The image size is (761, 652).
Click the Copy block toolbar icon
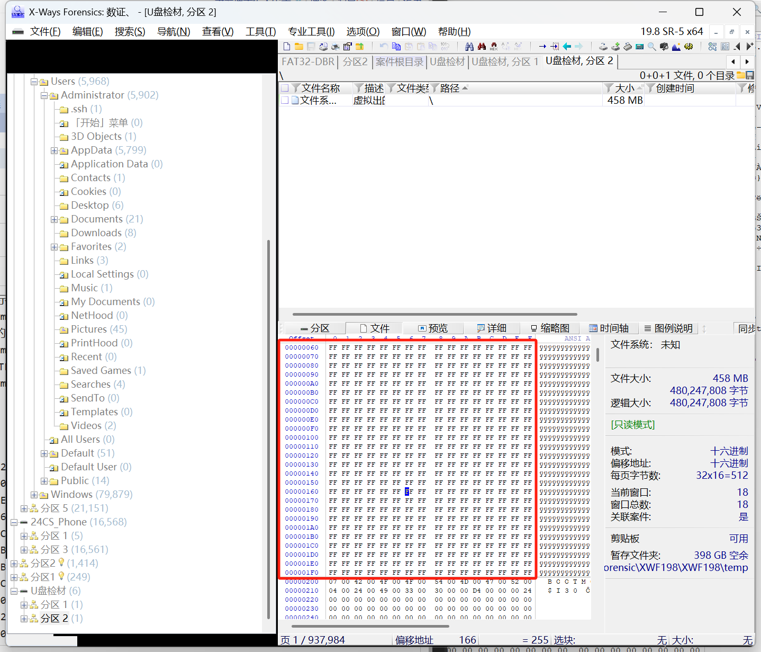pos(396,47)
